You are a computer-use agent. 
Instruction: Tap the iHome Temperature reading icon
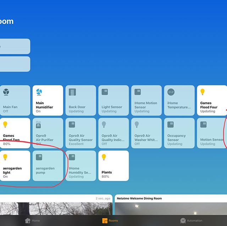coord(171,92)
